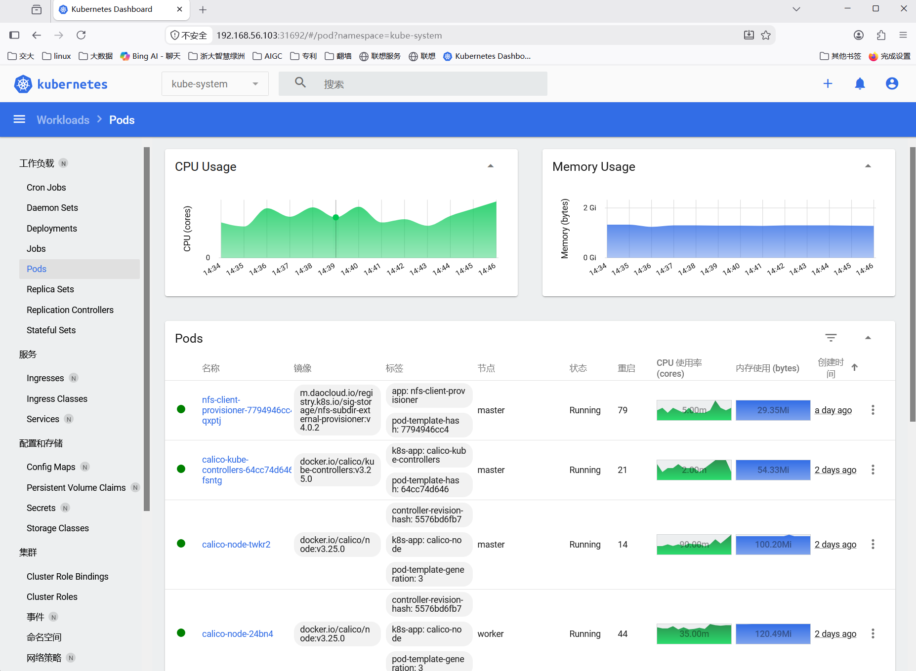Open the linux bookmarks folder
This screenshot has height=671, width=916.
pyautogui.click(x=57, y=56)
